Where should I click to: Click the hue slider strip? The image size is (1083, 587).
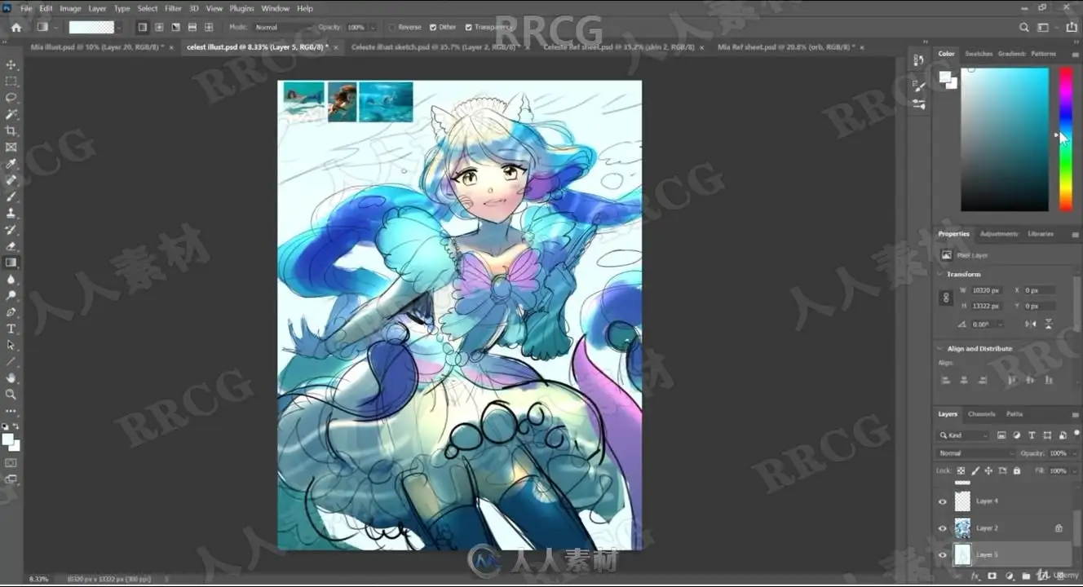pyautogui.click(x=1065, y=139)
